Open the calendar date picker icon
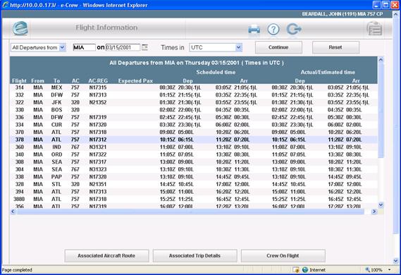This screenshot has height=275, width=401. click(144, 47)
